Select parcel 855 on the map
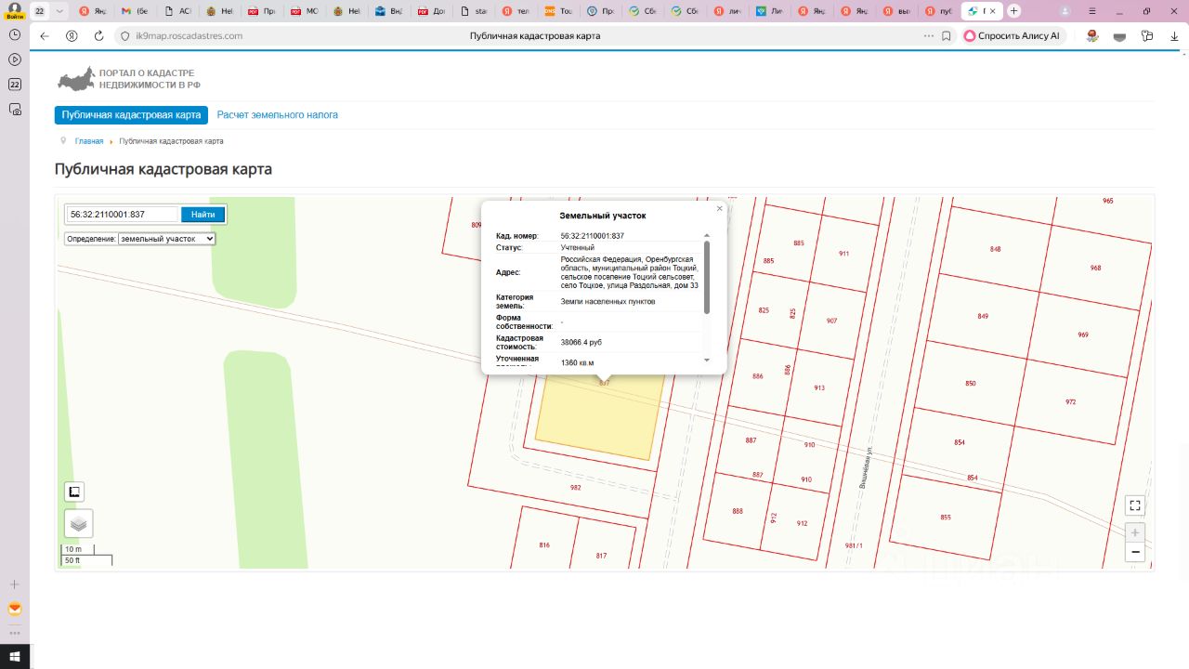This screenshot has width=1189, height=669. point(946,517)
